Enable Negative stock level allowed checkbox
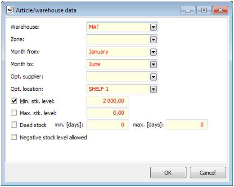This screenshot has width=234, height=187. point(14,137)
